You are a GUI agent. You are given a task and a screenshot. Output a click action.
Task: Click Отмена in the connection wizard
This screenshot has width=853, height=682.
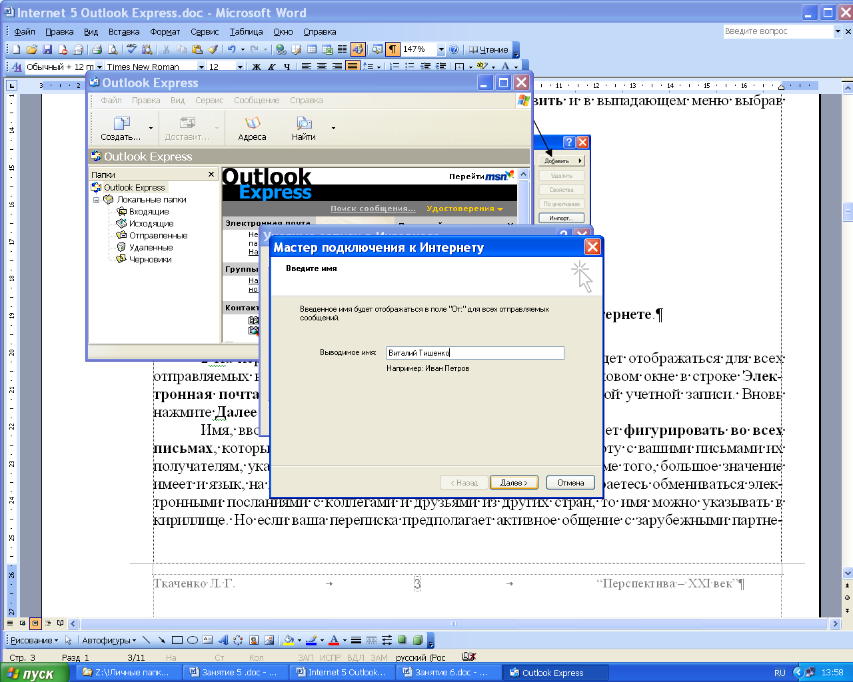point(570,483)
